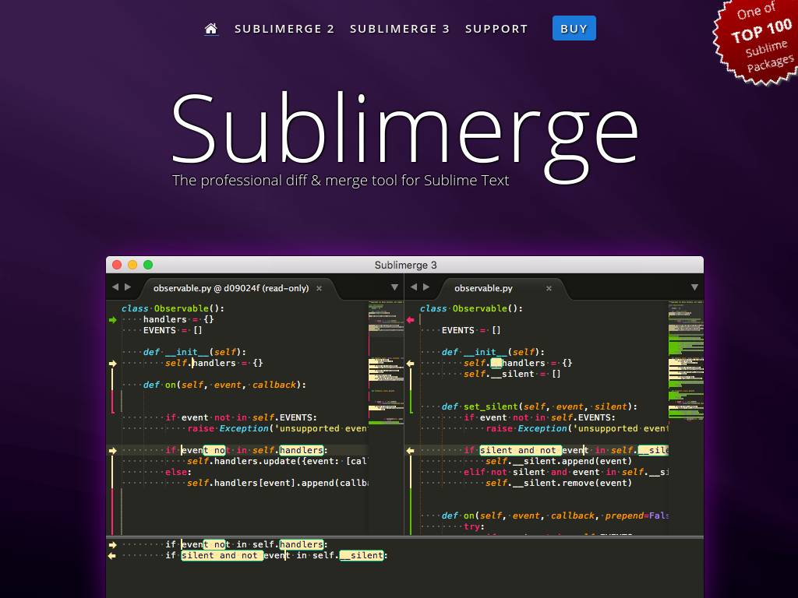Close the observable.py @ d09024f tab

(319, 288)
